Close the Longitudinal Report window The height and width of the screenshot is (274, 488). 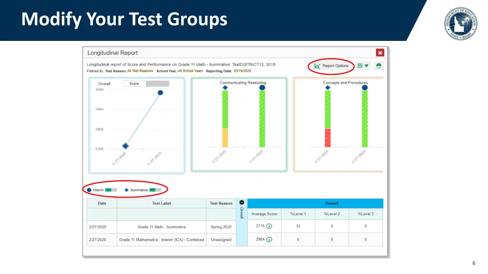tap(380, 53)
